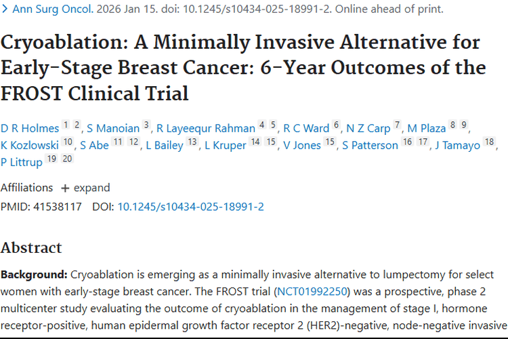Click author D R Holmes

(29, 128)
